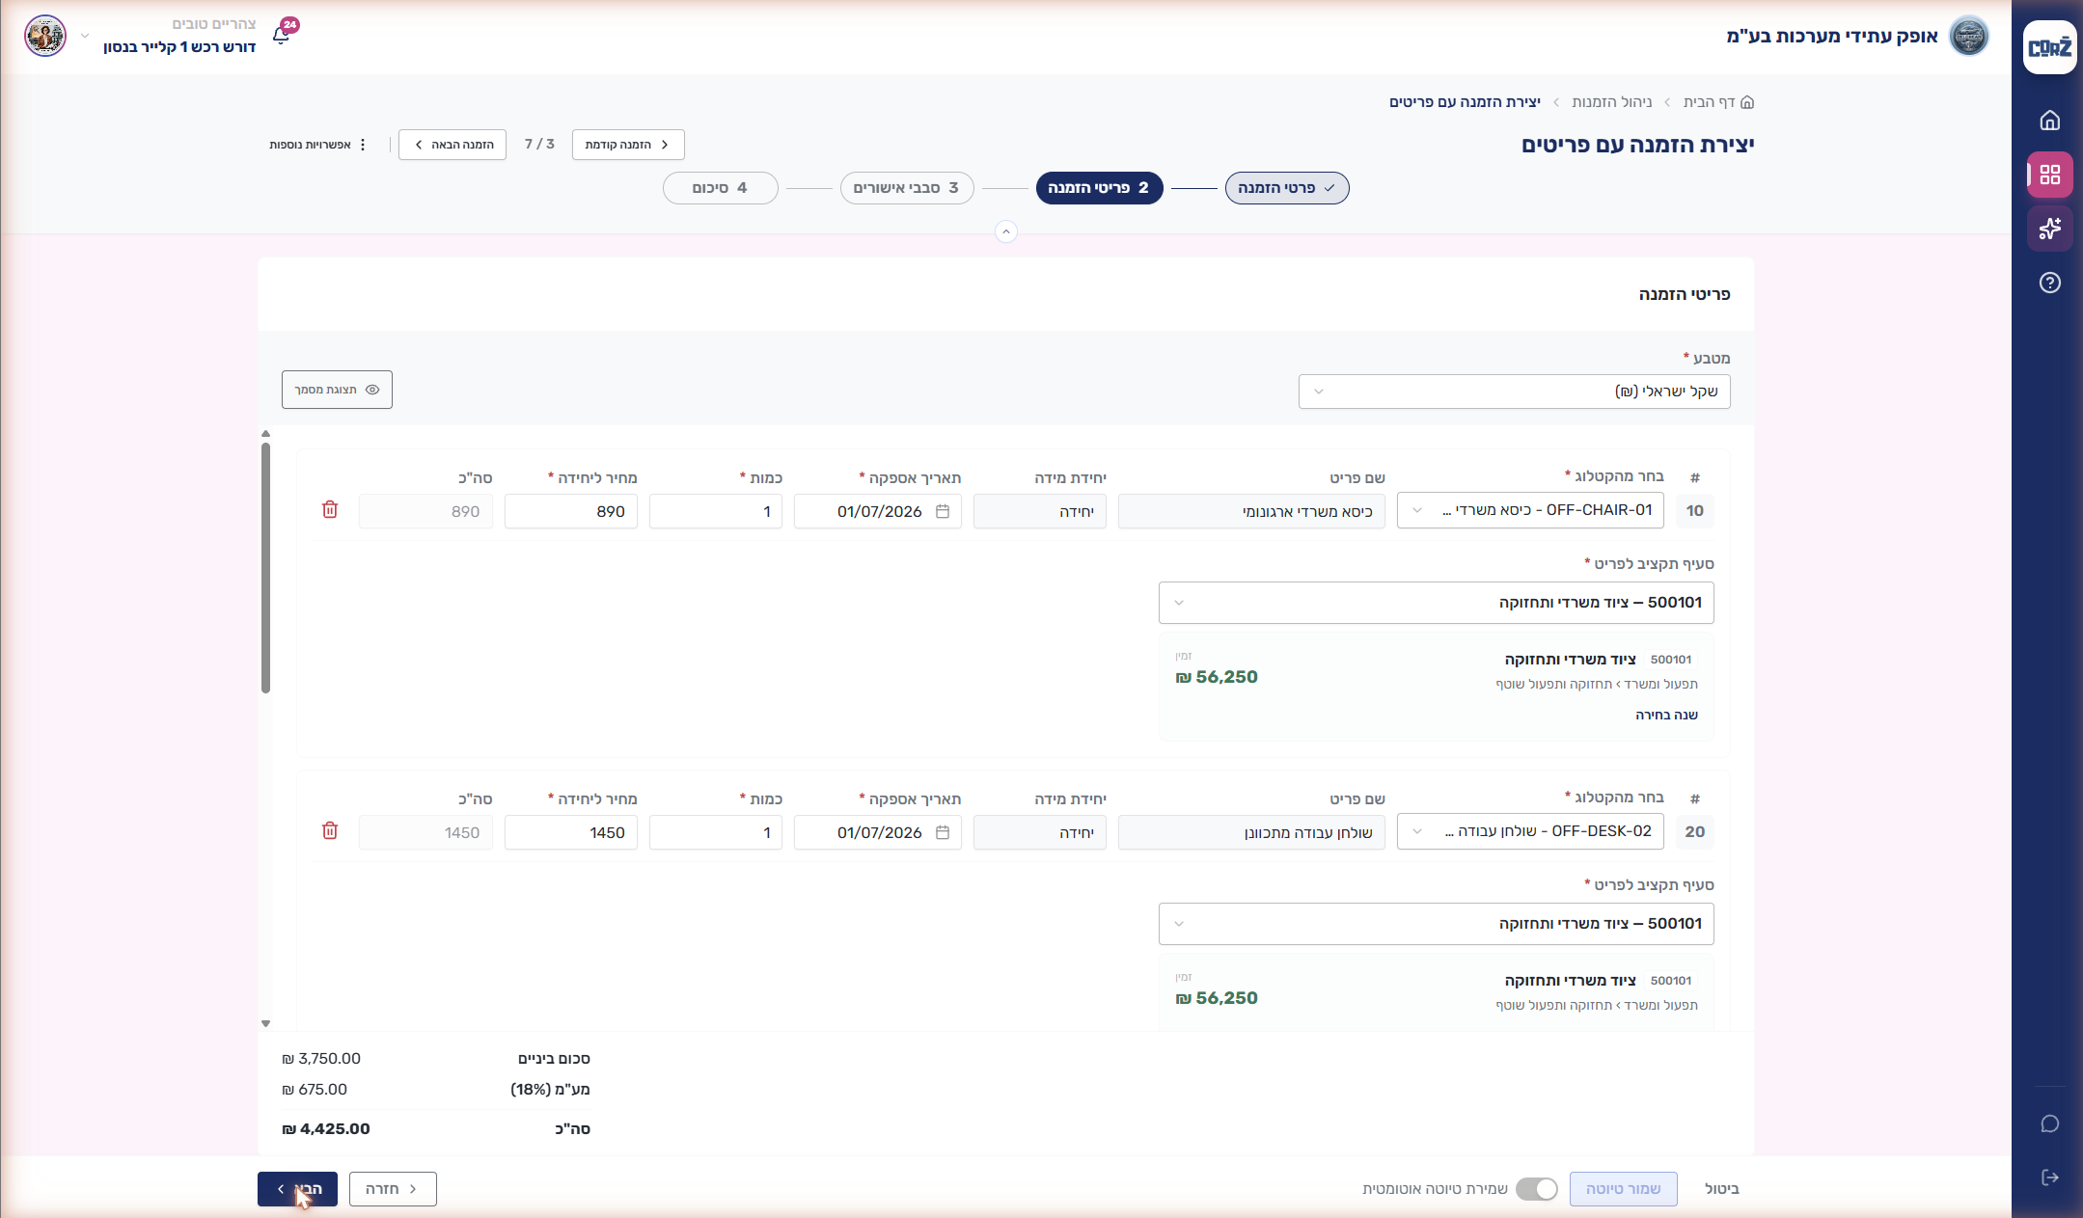Screen dimensions: 2083x1218
Task: Click subtotal value ₪ 3,750.00
Action: point(321,1058)
